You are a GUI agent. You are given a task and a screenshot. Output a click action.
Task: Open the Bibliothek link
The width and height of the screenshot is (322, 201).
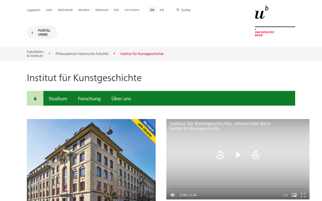point(65,10)
